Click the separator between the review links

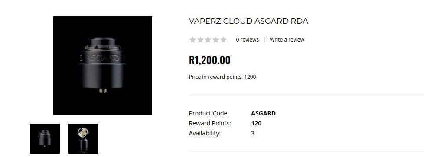pyautogui.click(x=264, y=40)
